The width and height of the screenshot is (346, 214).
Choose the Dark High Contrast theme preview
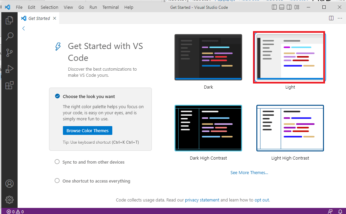coord(208,128)
